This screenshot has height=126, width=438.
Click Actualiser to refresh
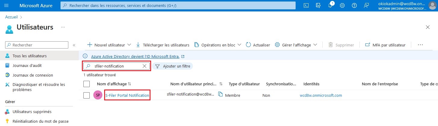point(258,45)
